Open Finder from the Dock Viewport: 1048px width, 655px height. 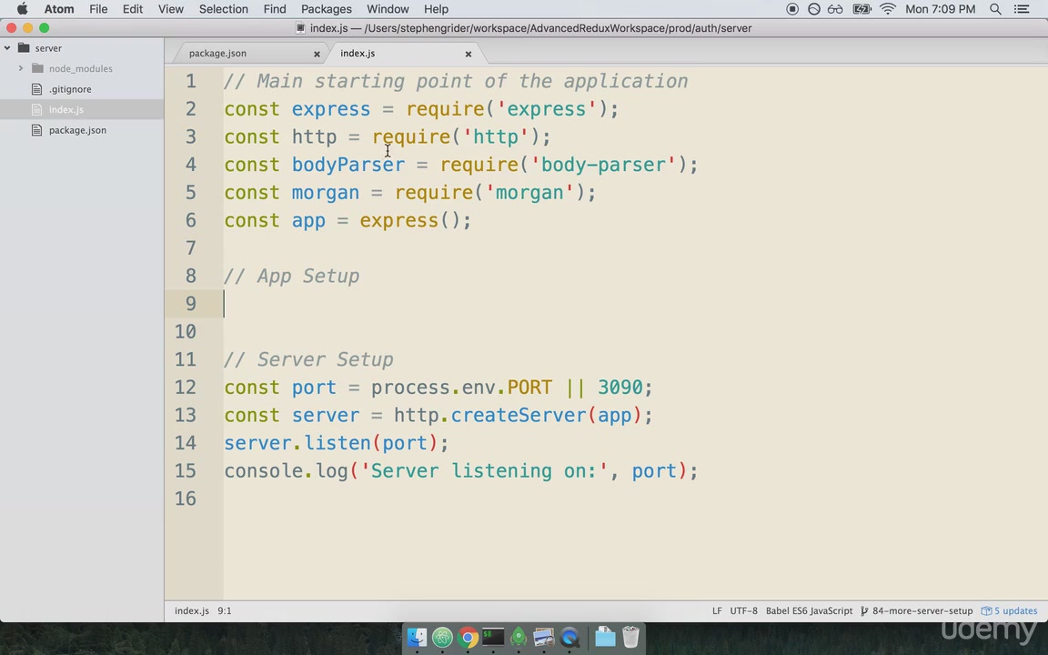(x=417, y=637)
